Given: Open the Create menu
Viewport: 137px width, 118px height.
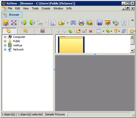Looking at the screenshot, I should (x=46, y=8).
